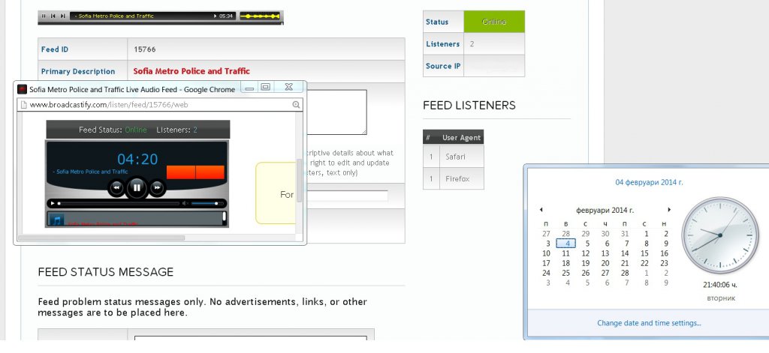Go to previous month in calendar

(x=541, y=210)
